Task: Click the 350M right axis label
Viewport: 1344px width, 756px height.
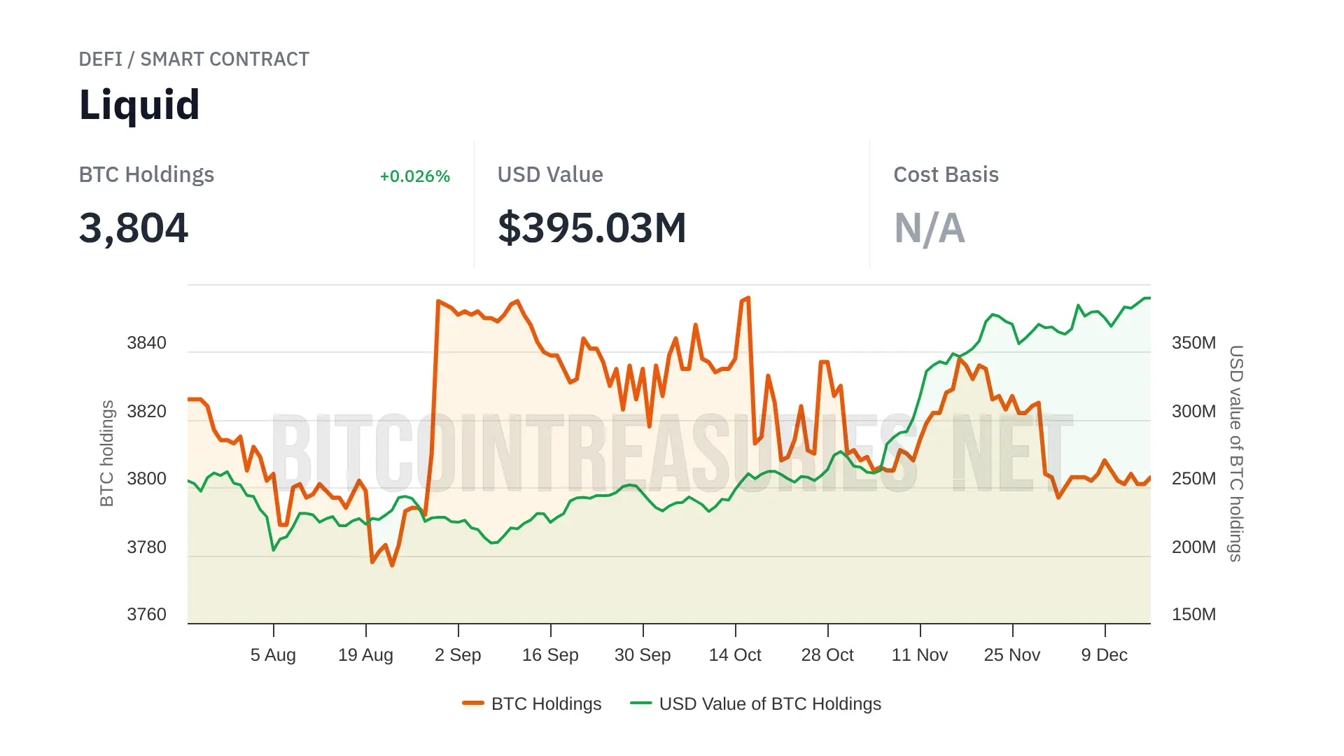Action: 1193,343
